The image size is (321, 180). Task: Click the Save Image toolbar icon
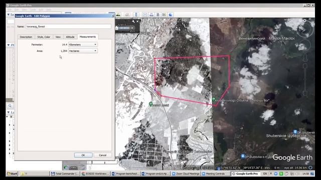tap(158, 14)
